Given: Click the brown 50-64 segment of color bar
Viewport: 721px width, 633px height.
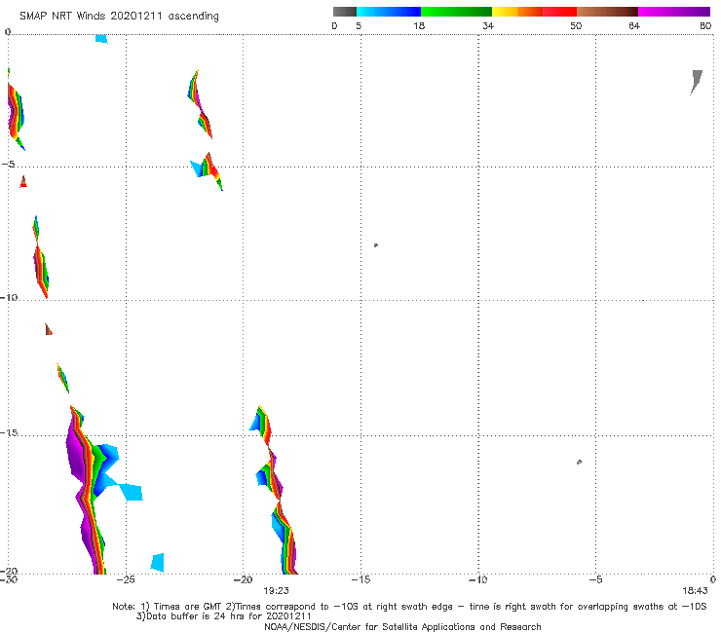Looking at the screenshot, I should (607, 12).
